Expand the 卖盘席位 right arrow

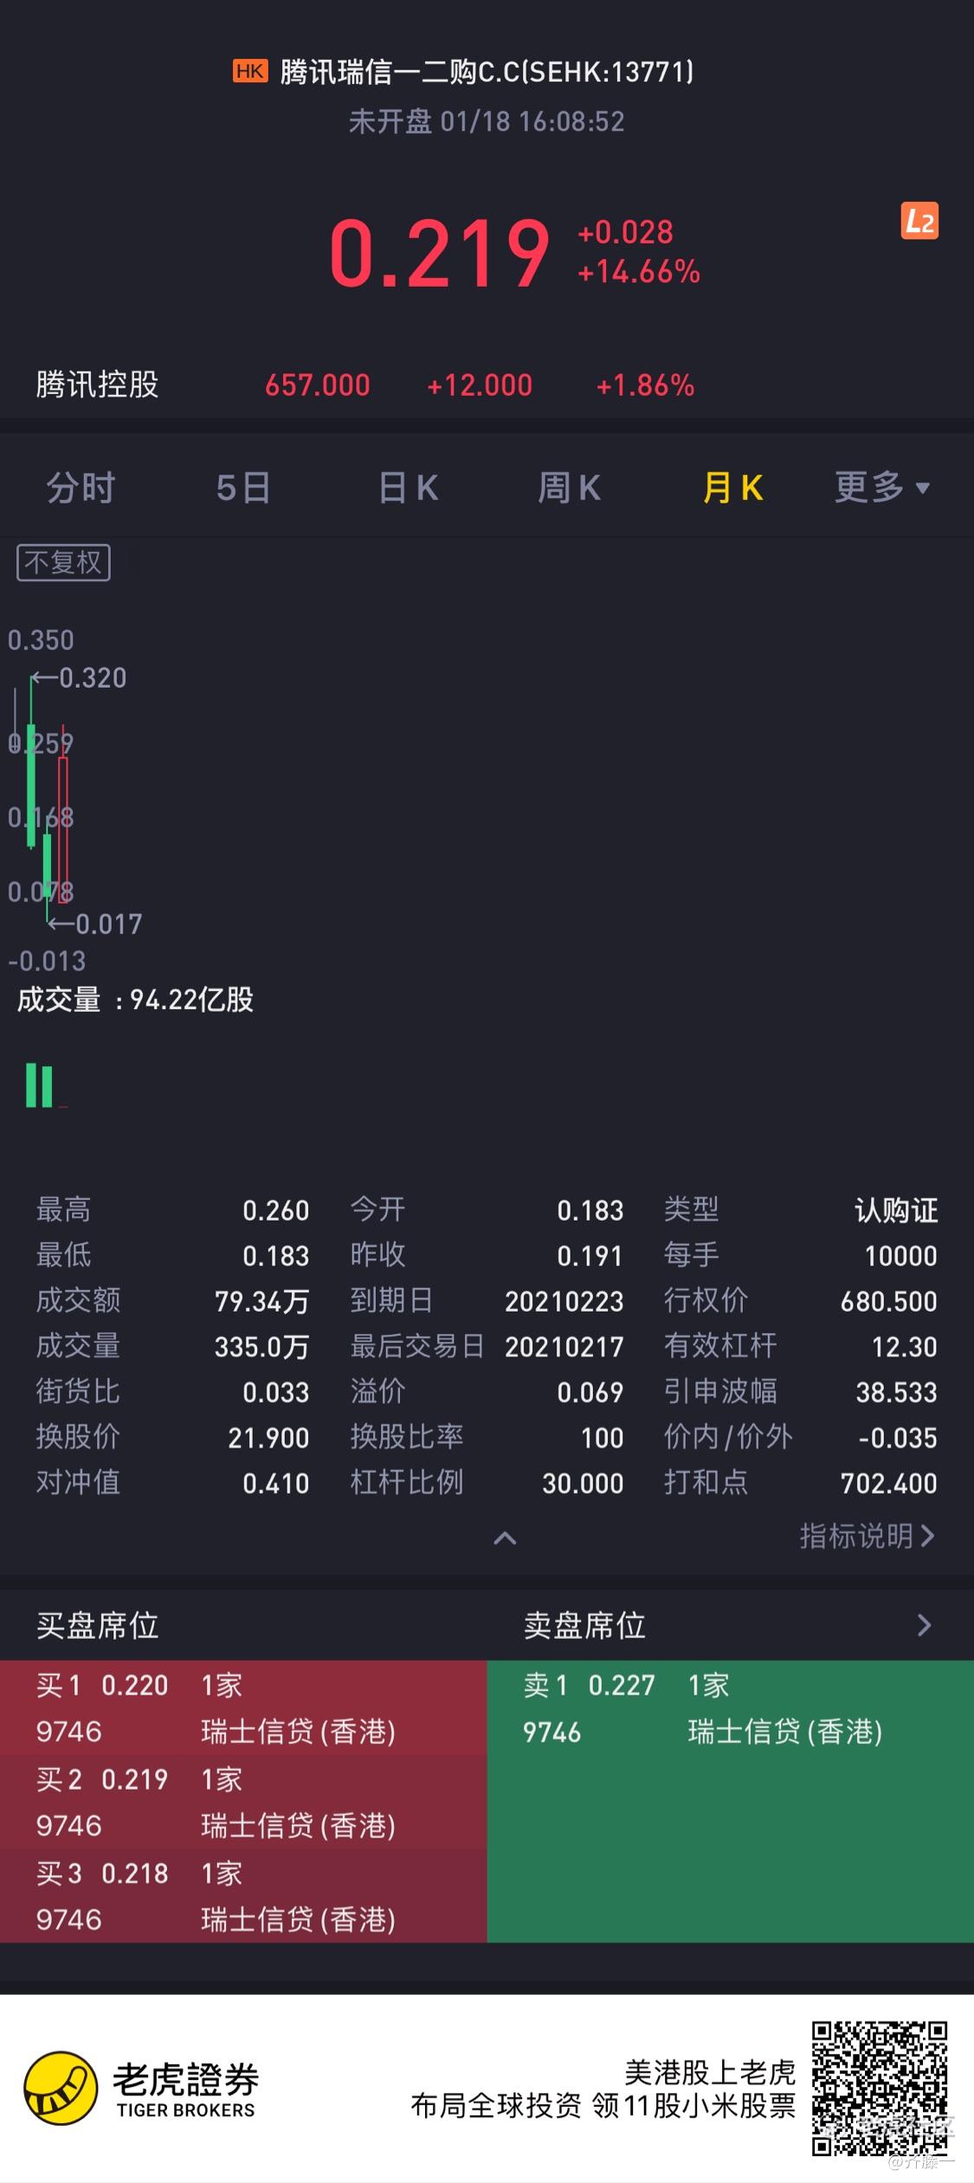coord(924,1625)
